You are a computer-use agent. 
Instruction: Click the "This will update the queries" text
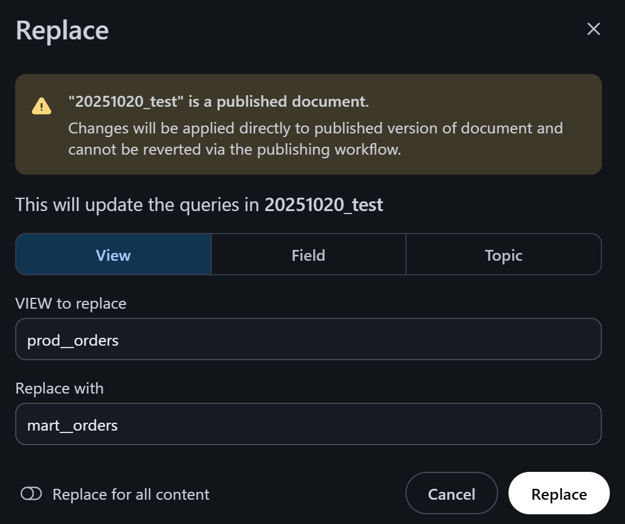point(138,205)
